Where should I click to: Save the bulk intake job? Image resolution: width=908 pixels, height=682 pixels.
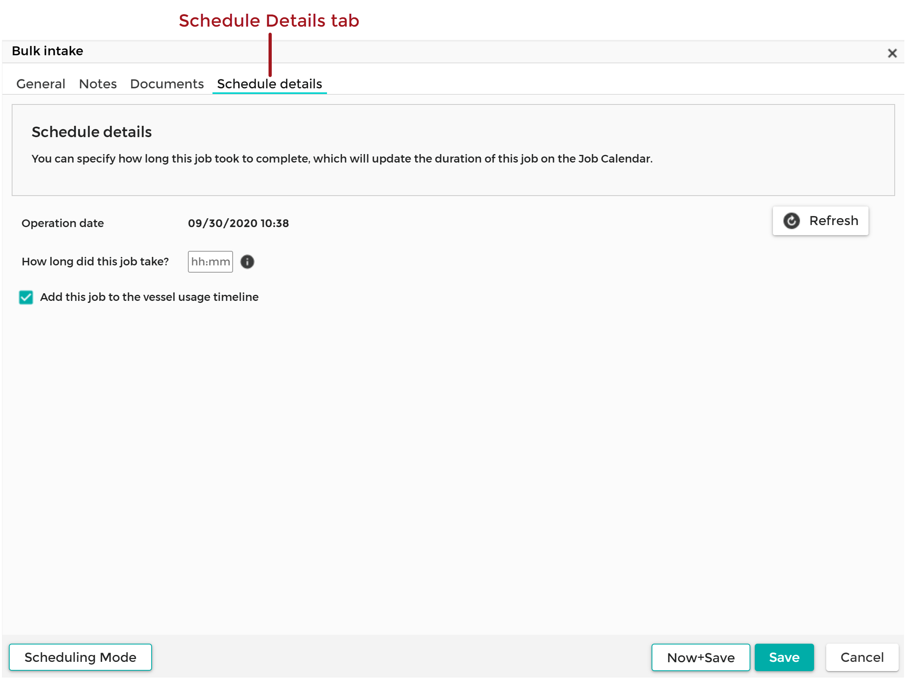[x=785, y=658]
